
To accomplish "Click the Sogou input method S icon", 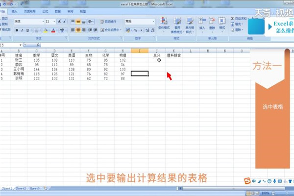I will click(x=247, y=181).
